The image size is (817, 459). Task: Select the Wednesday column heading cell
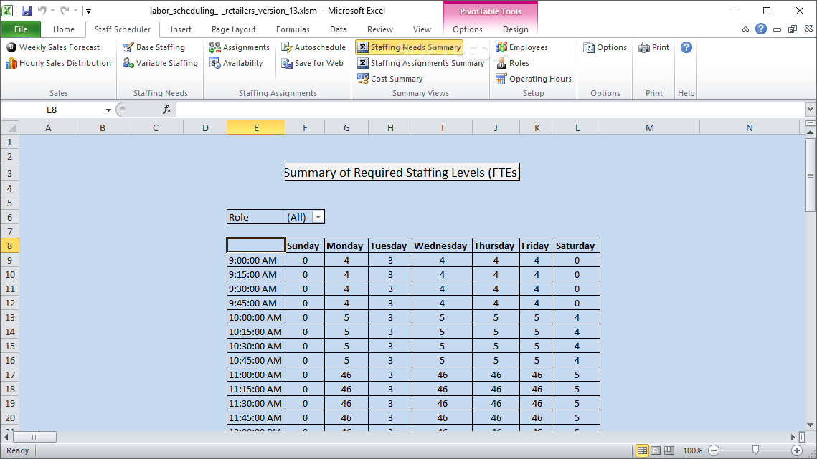(442, 246)
